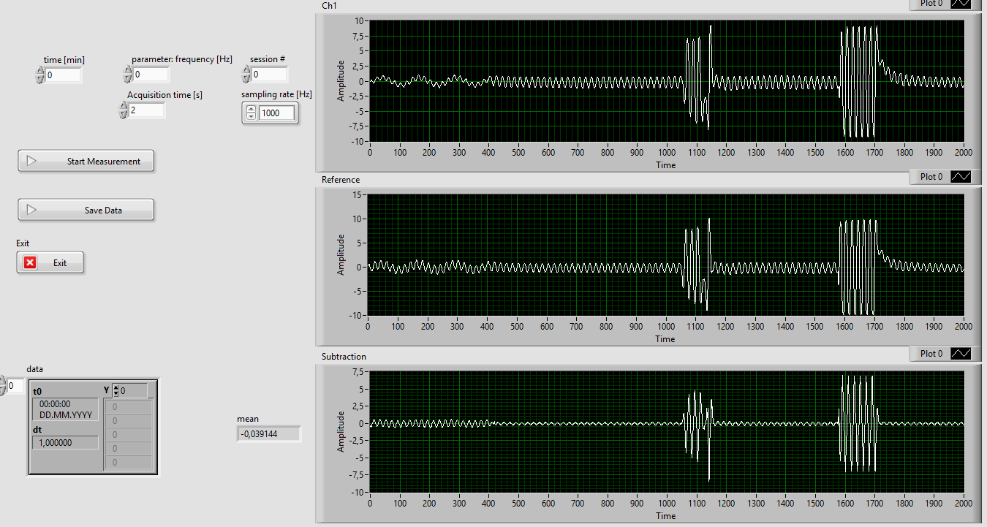Open the Ch1 graph Plot 0 line-style glyph
This screenshot has height=527, width=987.
click(961, 3)
